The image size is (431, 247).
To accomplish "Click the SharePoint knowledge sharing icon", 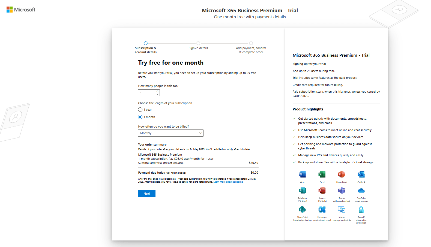I will tap(302, 210).
